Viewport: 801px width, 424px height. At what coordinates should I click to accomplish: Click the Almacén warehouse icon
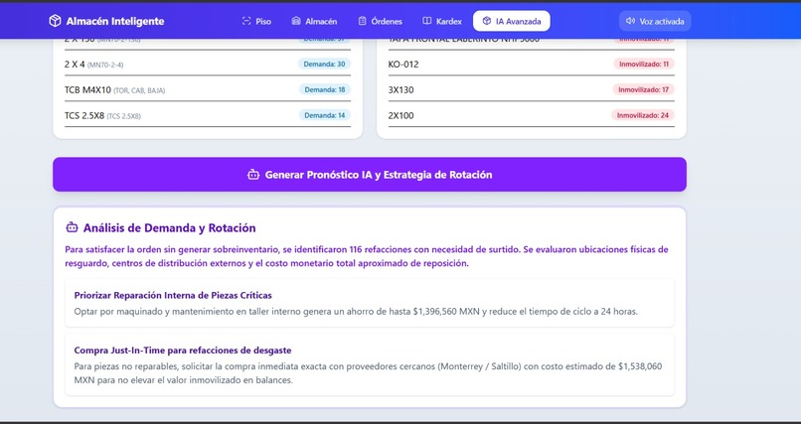296,21
